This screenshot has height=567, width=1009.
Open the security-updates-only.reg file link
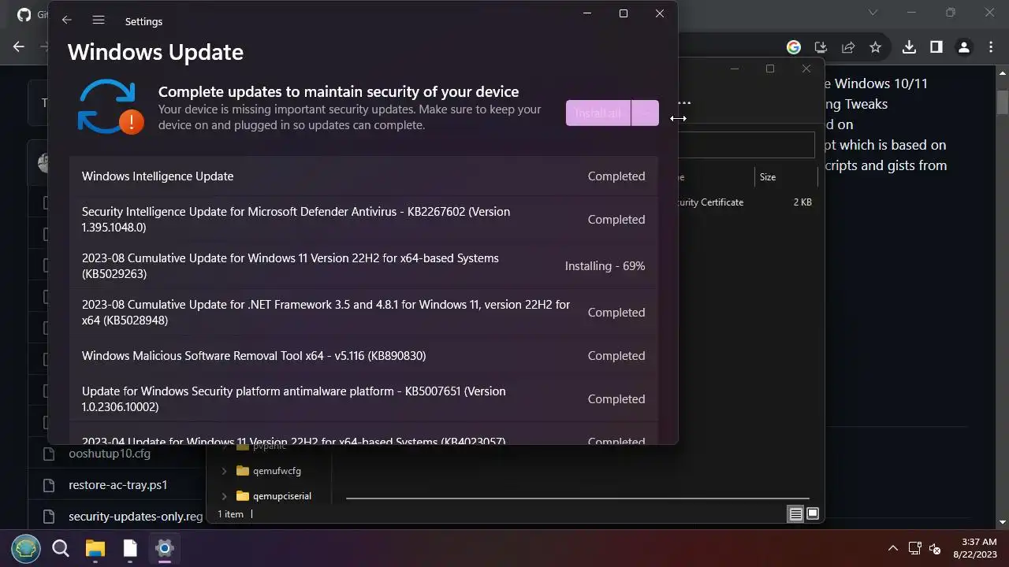(x=136, y=517)
